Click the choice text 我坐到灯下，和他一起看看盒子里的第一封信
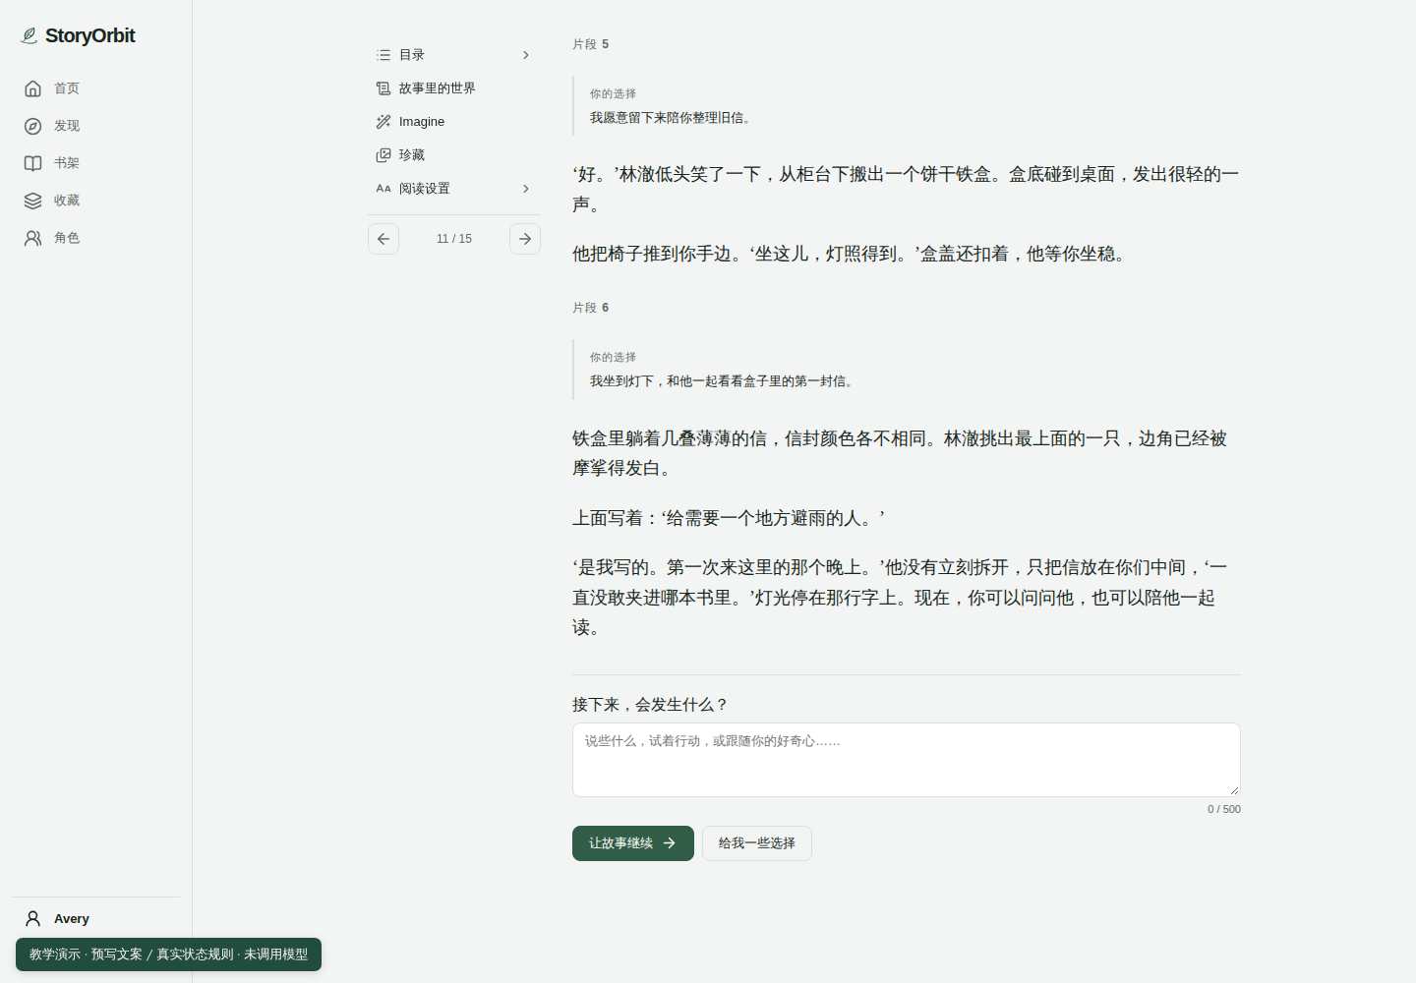 (722, 381)
